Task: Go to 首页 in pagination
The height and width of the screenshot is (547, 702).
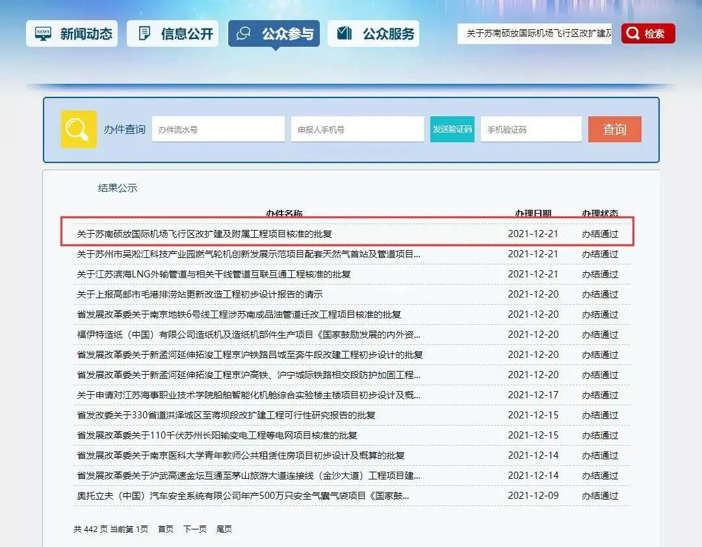Action: [166, 529]
